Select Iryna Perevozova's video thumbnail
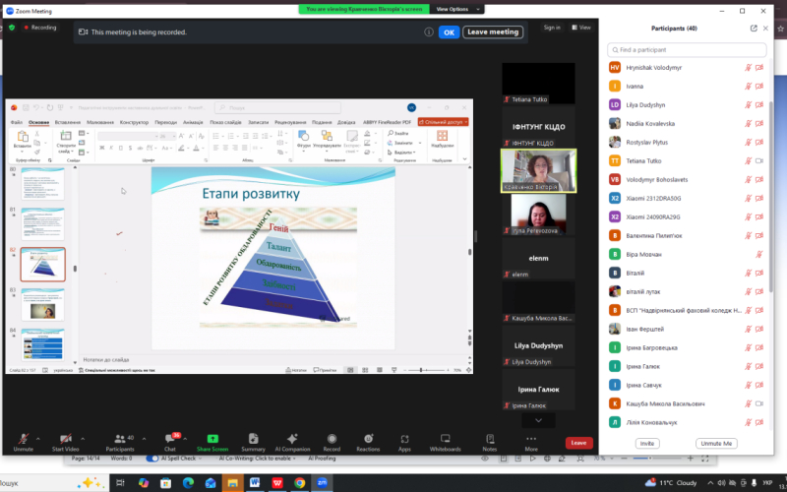Image resolution: width=787 pixels, height=492 pixels. (x=538, y=215)
